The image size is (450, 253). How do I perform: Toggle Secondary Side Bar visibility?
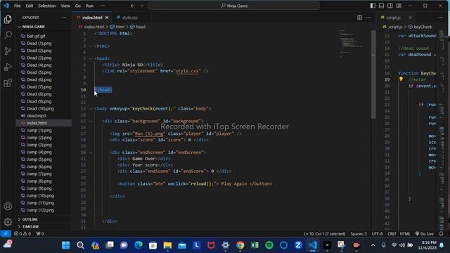pyautogui.click(x=390, y=6)
